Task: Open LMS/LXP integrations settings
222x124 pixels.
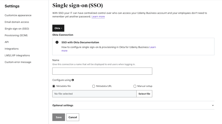Action: click(17, 56)
